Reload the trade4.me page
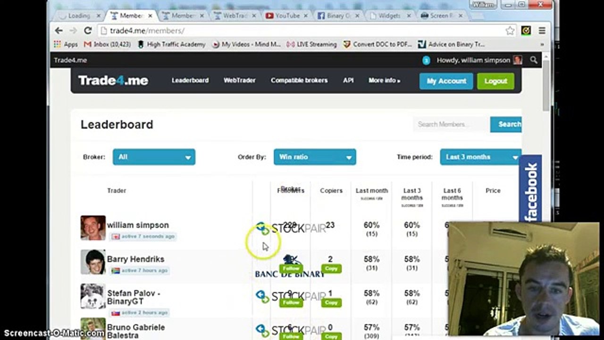The width and height of the screenshot is (604, 340). (88, 31)
